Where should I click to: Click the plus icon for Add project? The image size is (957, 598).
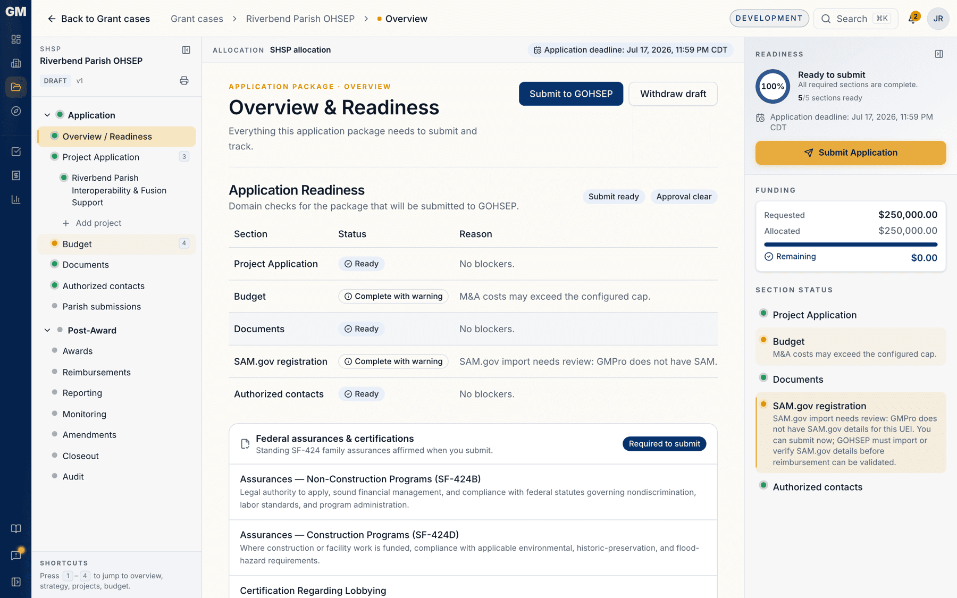click(x=66, y=223)
